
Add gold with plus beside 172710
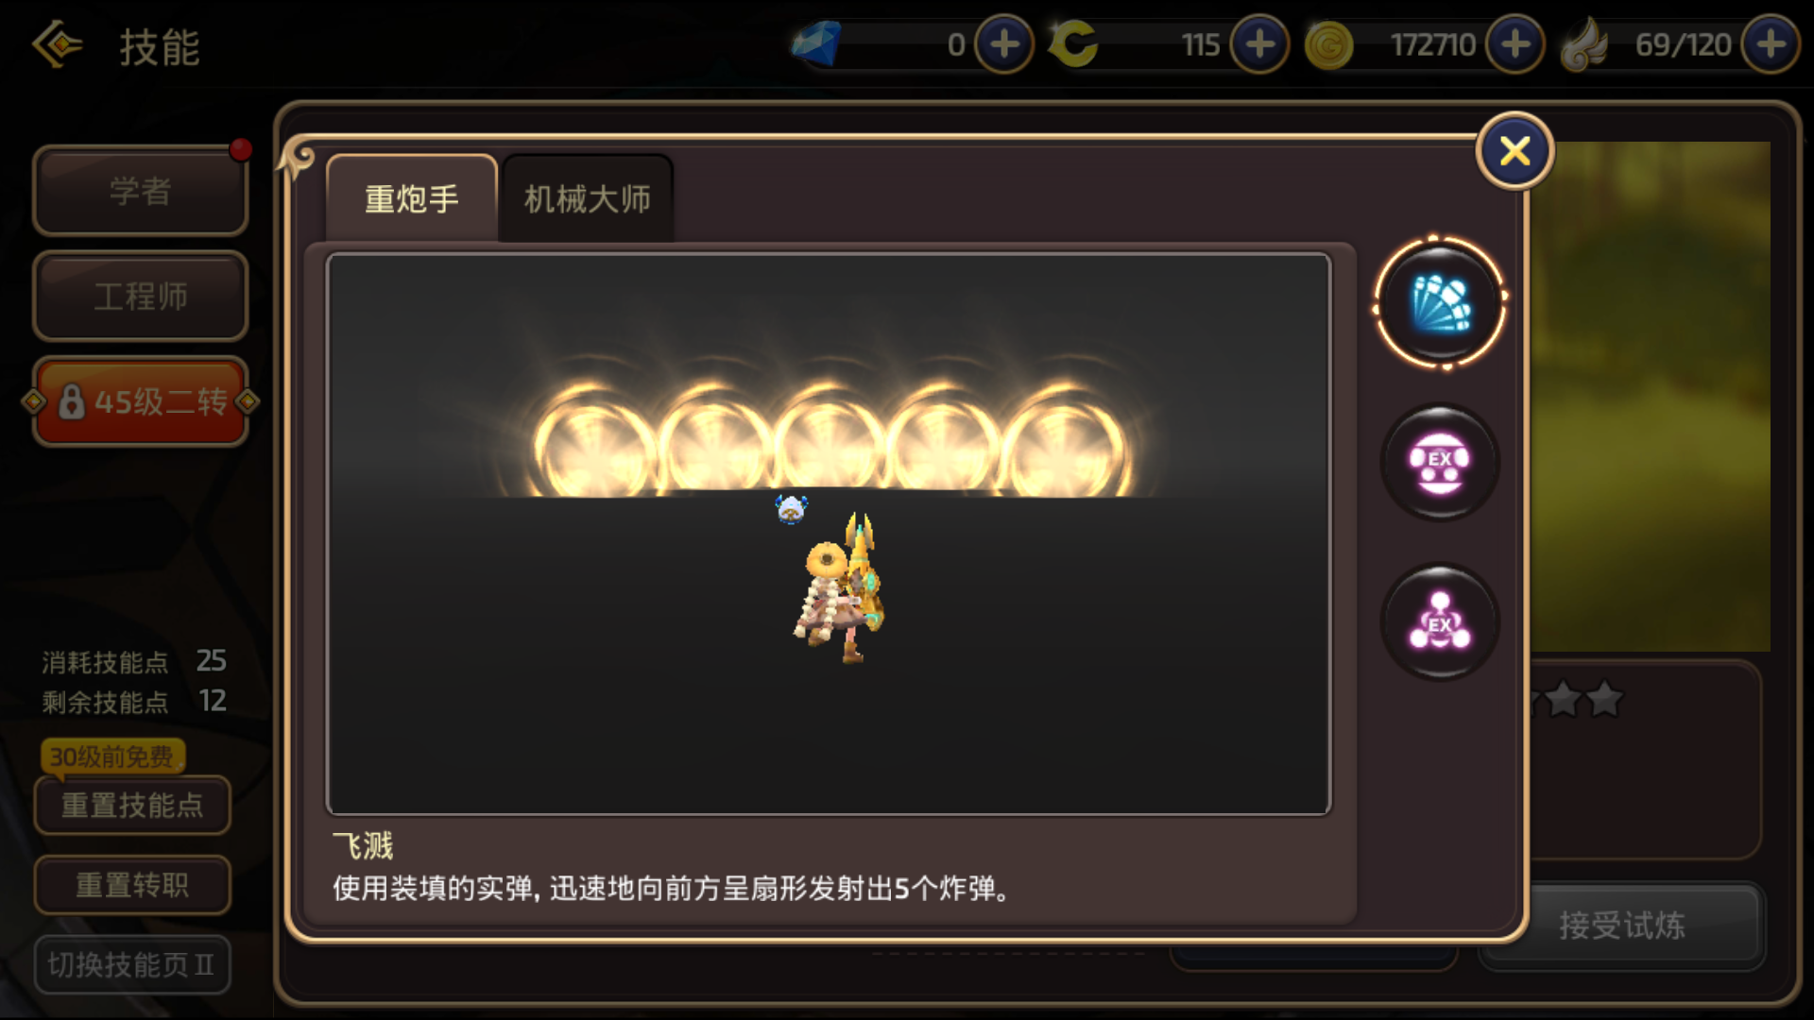pyautogui.click(x=1515, y=44)
